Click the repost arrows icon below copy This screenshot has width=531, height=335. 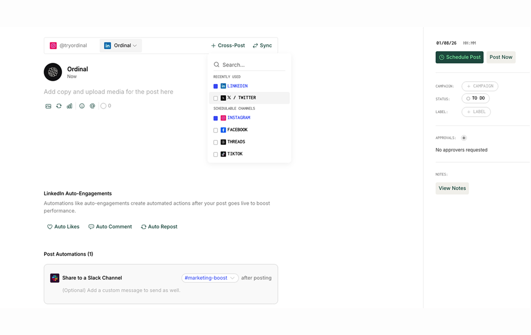(59, 106)
